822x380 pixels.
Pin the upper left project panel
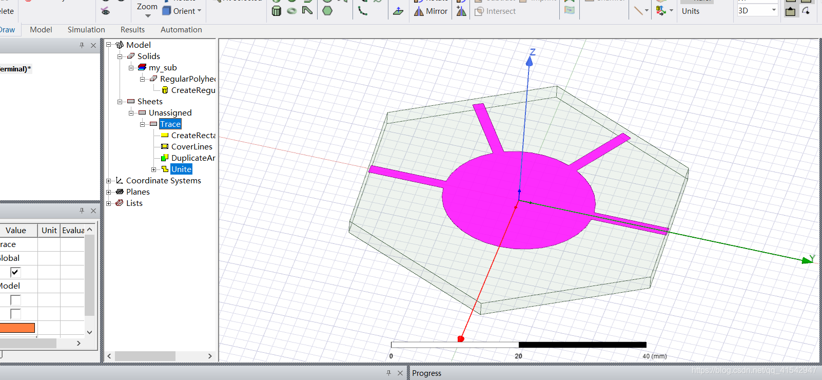[x=82, y=45]
